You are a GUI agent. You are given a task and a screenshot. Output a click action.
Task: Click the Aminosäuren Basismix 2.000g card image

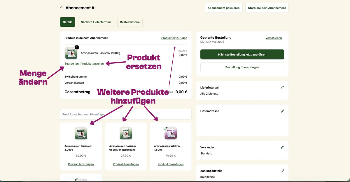pos(81,133)
